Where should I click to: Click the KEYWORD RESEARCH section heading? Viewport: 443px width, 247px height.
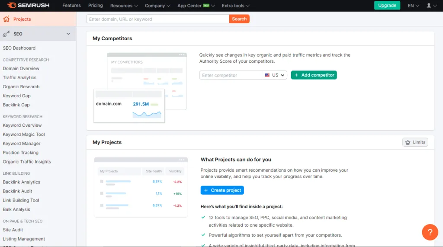pyautogui.click(x=22, y=117)
